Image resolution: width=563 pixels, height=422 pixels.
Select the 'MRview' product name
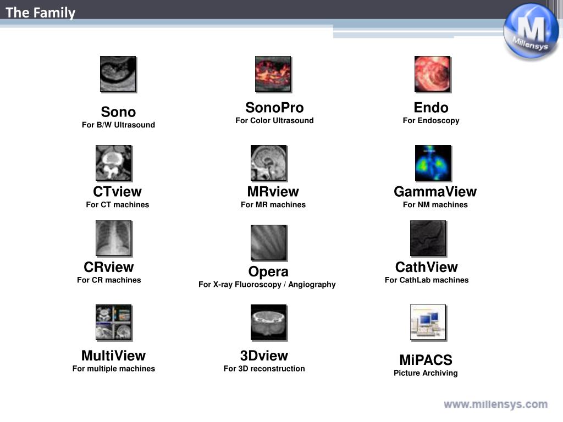[273, 192]
